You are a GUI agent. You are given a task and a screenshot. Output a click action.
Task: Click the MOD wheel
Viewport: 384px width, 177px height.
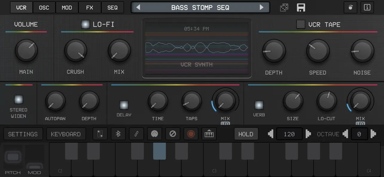(x=35, y=157)
